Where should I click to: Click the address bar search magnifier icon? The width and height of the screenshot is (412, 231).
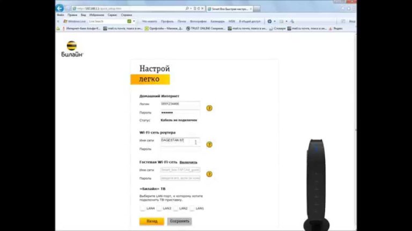(x=187, y=9)
